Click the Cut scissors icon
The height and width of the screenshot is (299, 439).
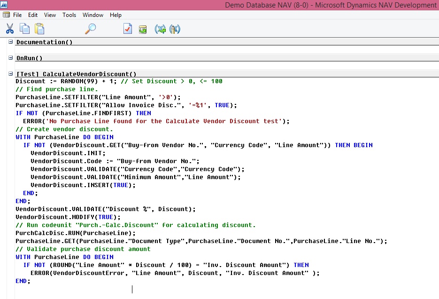click(10, 29)
